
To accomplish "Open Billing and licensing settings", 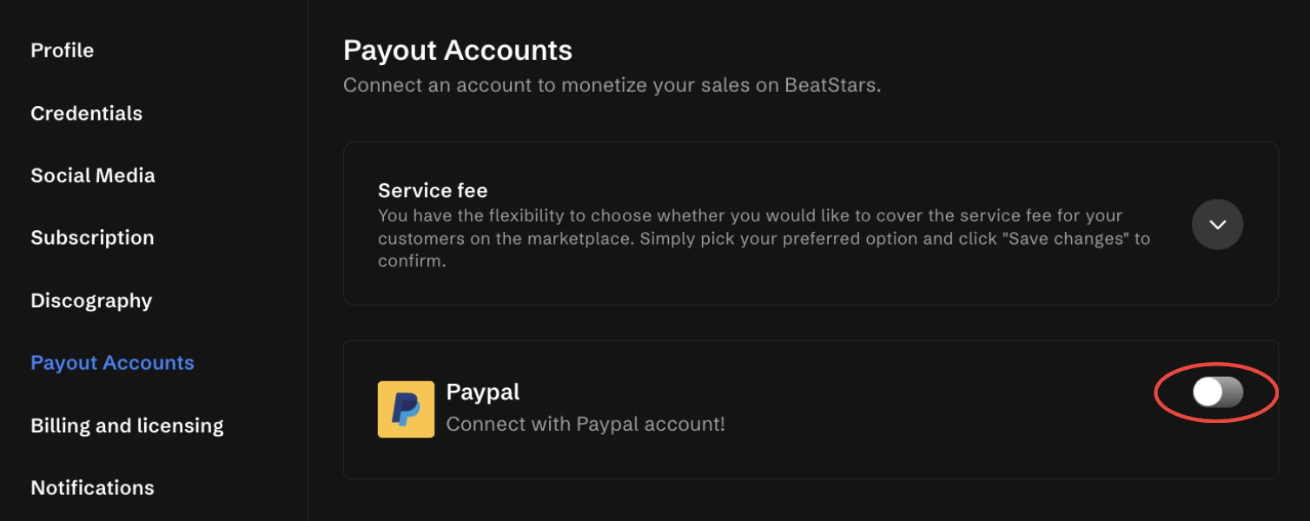I will coord(127,425).
